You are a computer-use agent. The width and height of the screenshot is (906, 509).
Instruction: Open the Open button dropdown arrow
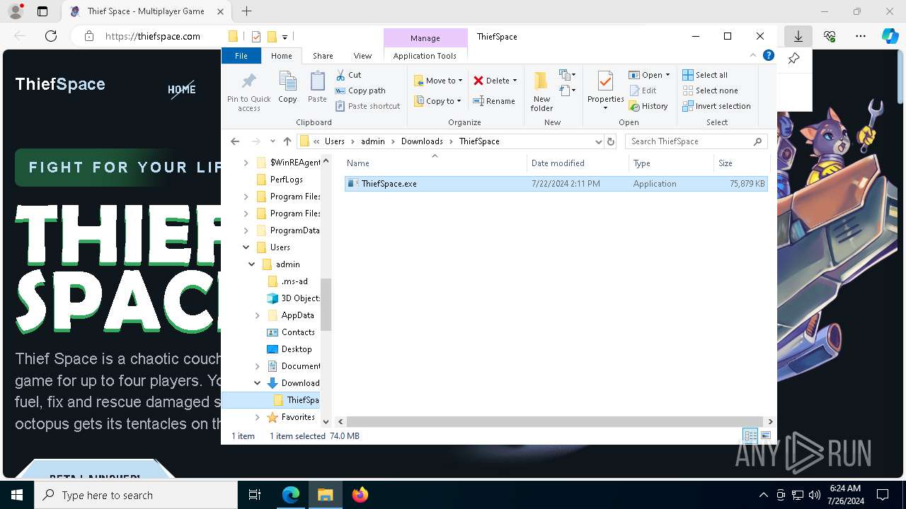667,75
